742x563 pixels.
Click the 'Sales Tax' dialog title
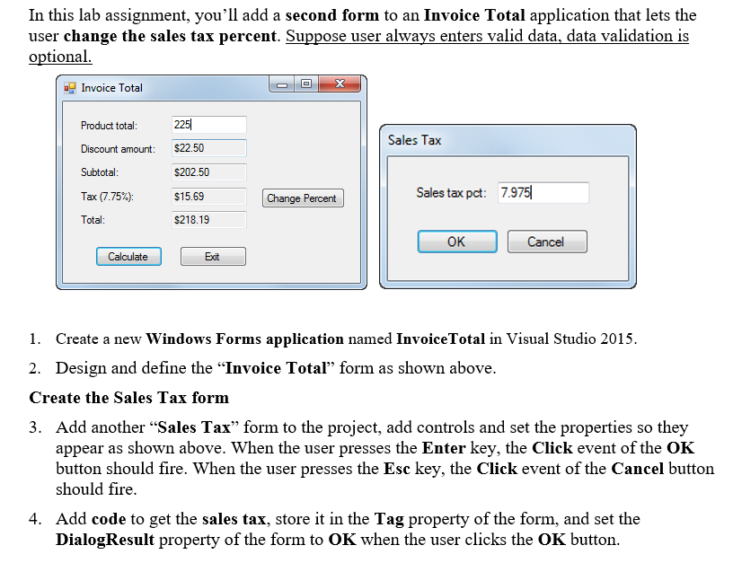414,140
